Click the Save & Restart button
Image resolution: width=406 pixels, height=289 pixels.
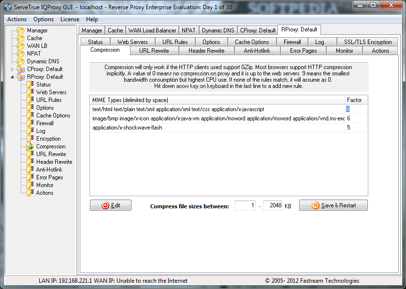pyautogui.click(x=333, y=205)
